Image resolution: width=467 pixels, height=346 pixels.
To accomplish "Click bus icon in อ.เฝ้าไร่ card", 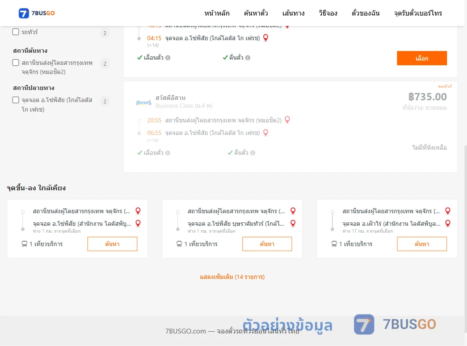I will (x=334, y=244).
